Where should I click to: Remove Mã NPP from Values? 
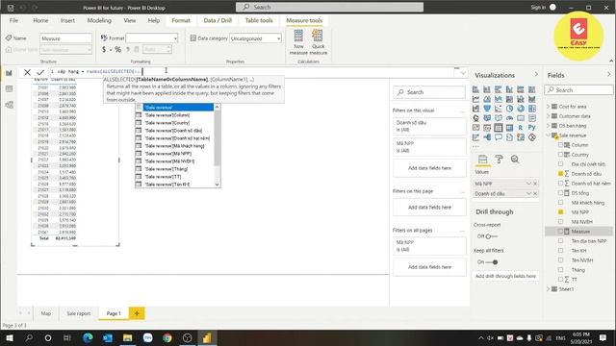pyautogui.click(x=535, y=184)
